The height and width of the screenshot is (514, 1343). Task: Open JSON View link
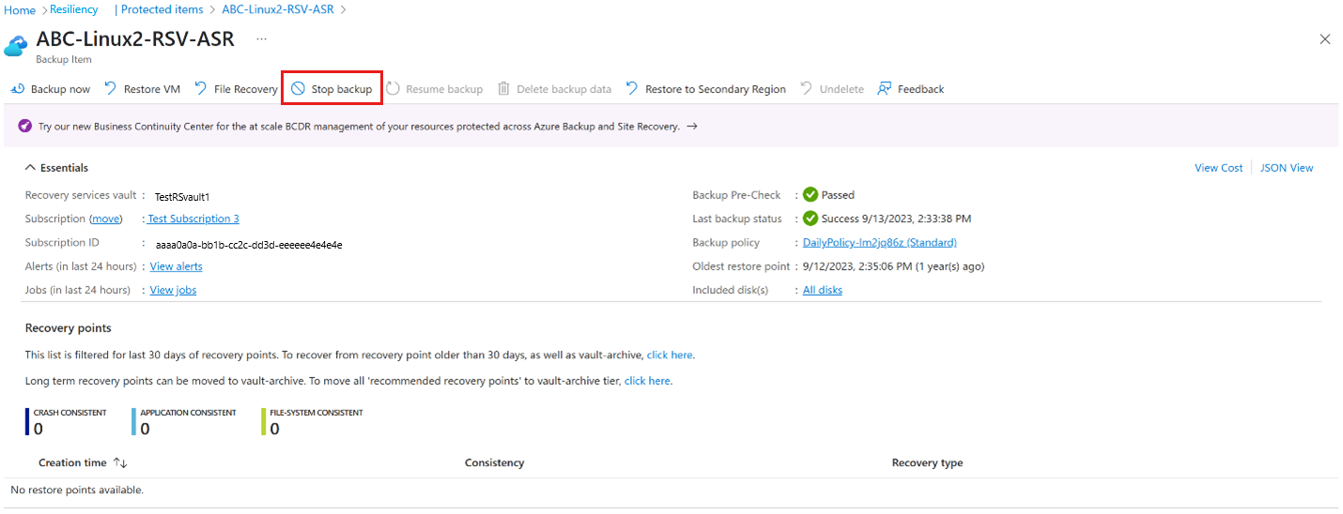pyautogui.click(x=1286, y=168)
